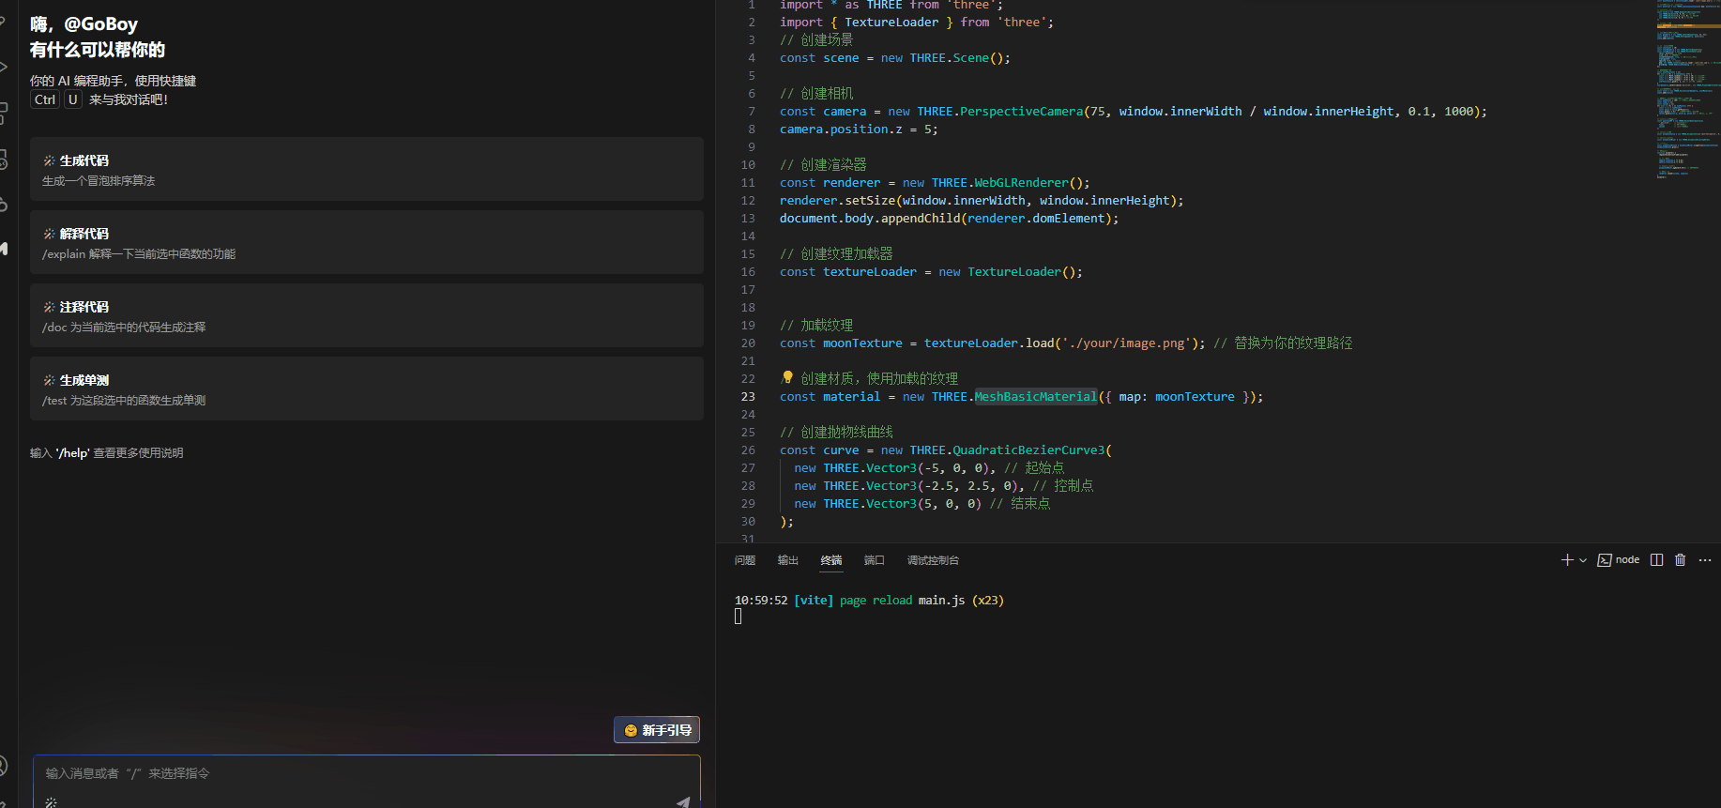Open the 调试控制台 tab
The image size is (1721, 808).
933,560
